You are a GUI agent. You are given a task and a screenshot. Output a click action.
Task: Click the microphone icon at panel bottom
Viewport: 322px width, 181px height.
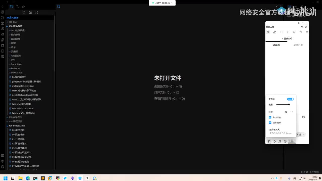[x=269, y=142]
